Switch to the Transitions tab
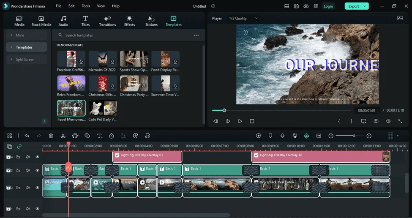This screenshot has height=218, width=412. [x=107, y=21]
